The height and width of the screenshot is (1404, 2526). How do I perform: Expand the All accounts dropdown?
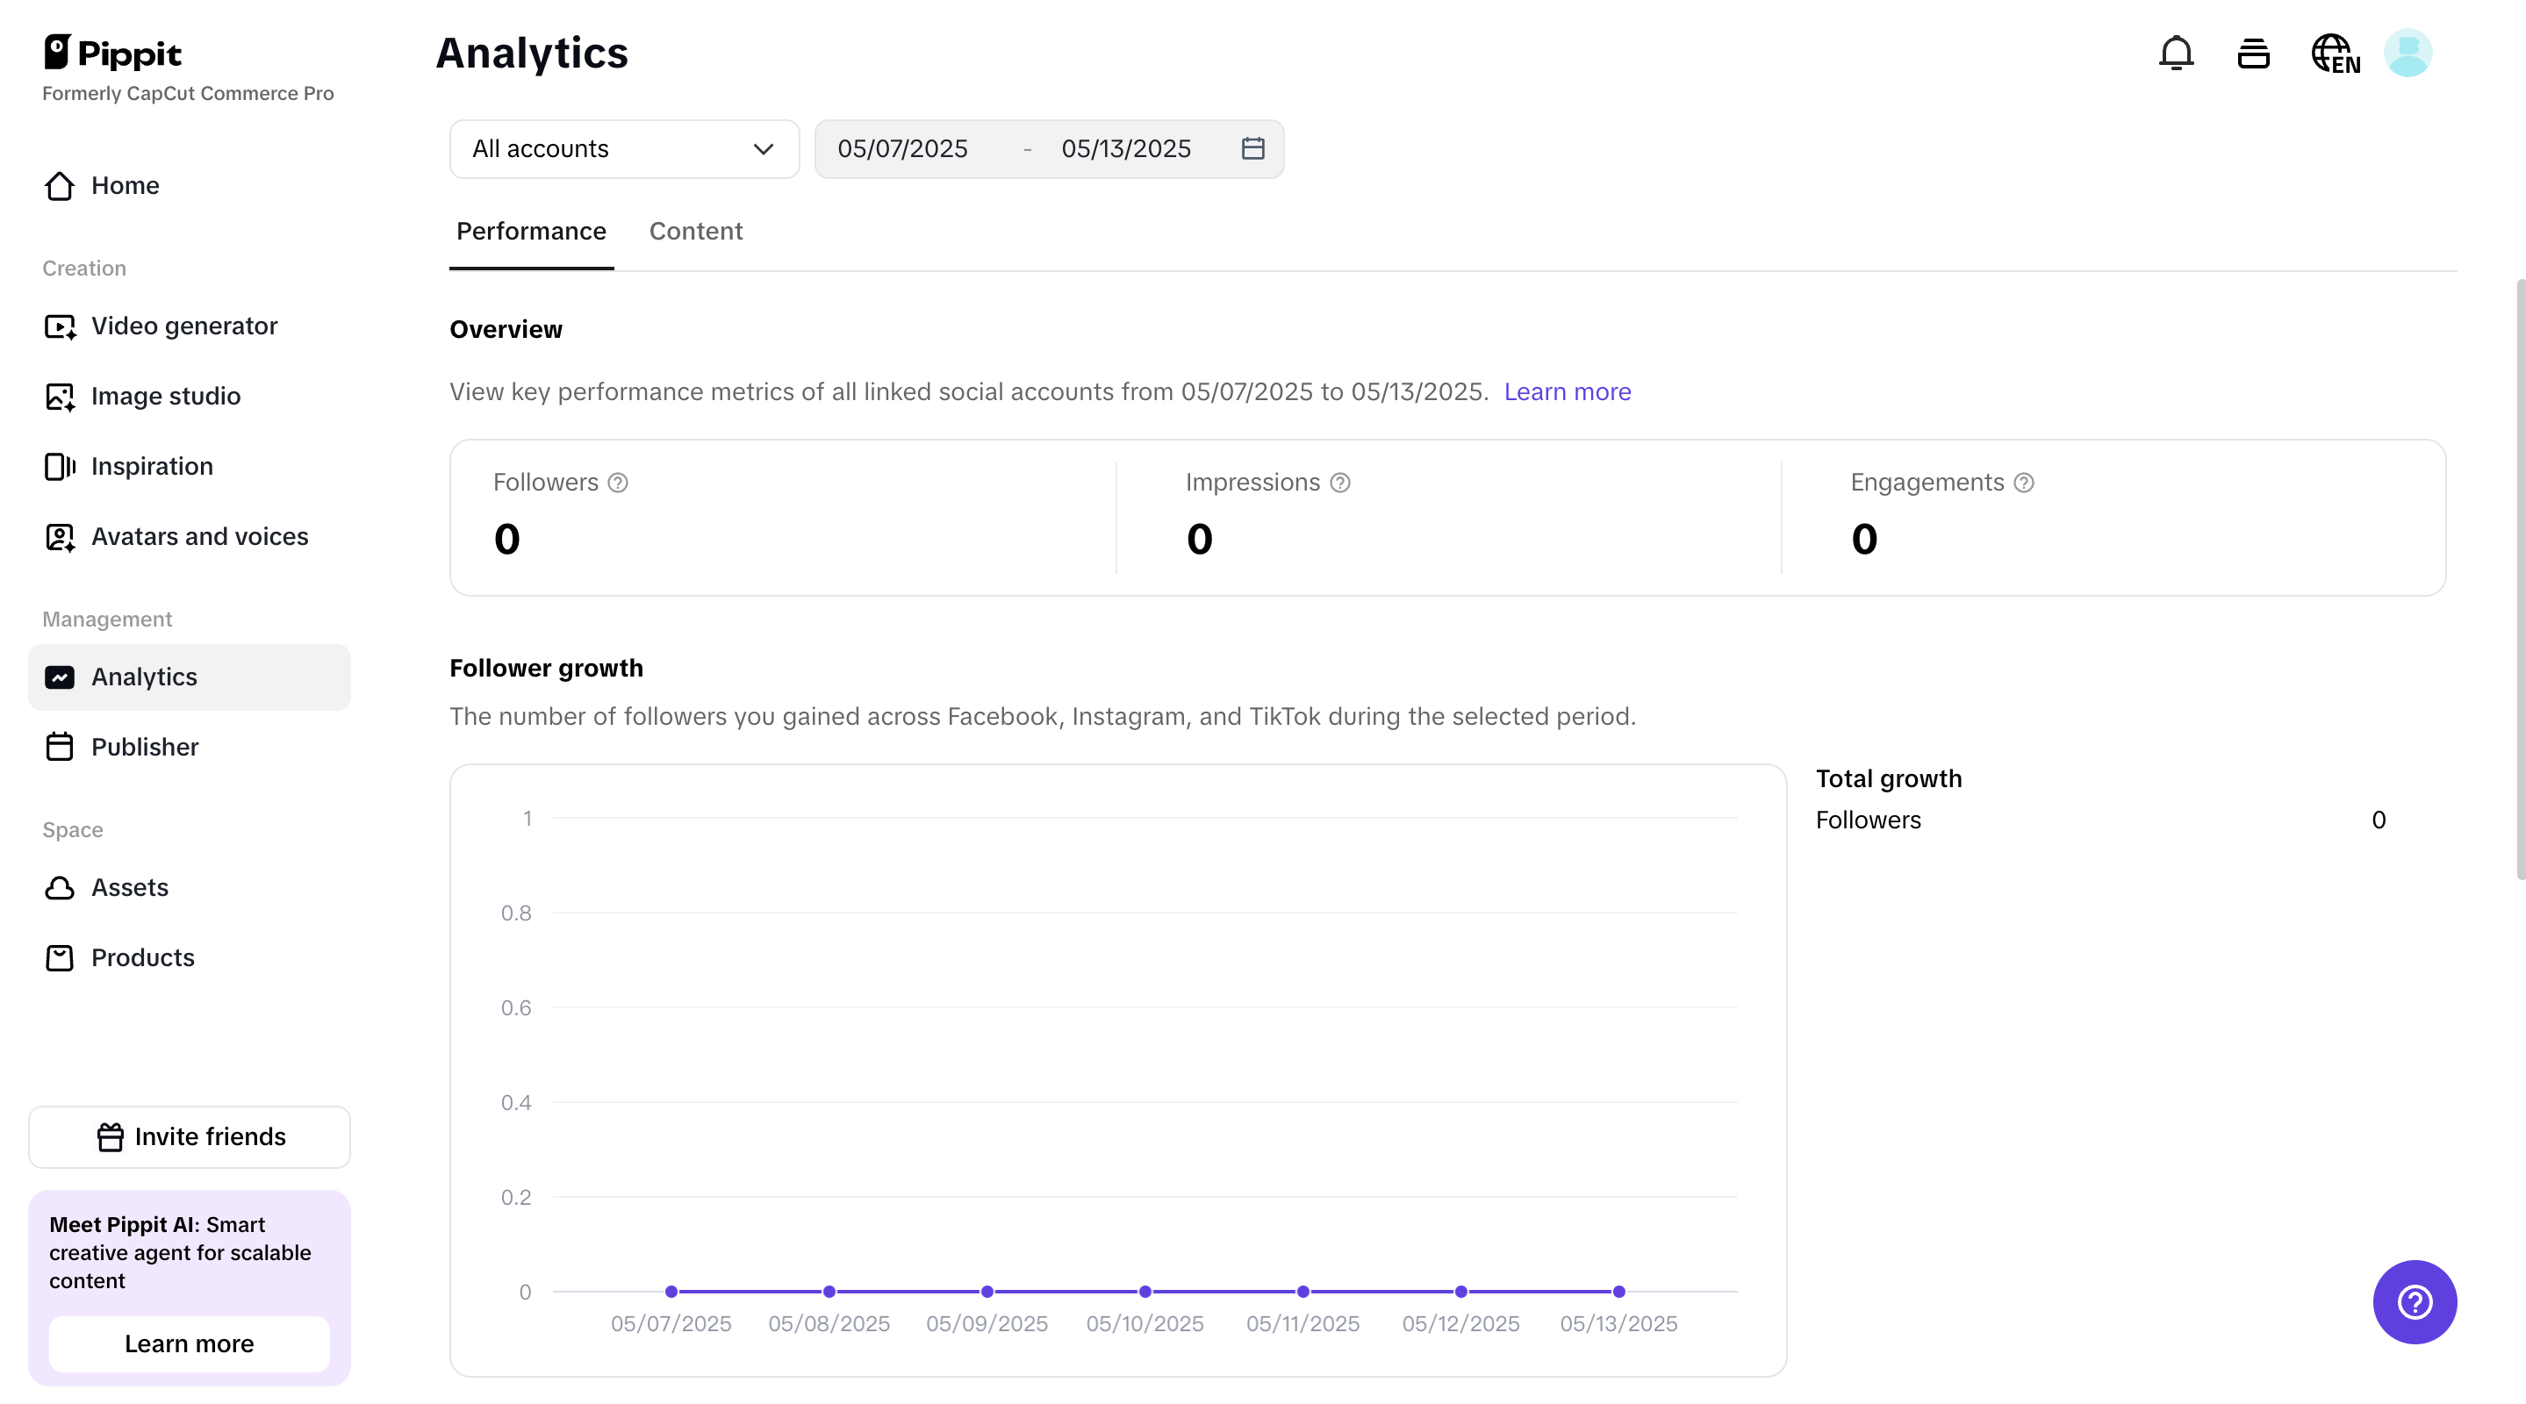(x=624, y=149)
